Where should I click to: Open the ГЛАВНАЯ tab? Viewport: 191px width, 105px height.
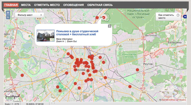(x=11, y=5)
